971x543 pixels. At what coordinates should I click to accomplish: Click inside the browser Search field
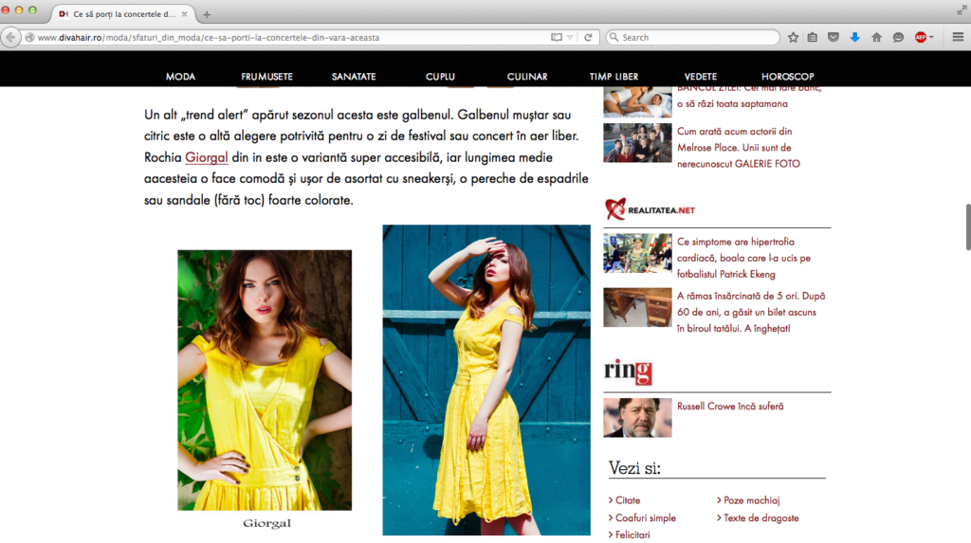(697, 37)
